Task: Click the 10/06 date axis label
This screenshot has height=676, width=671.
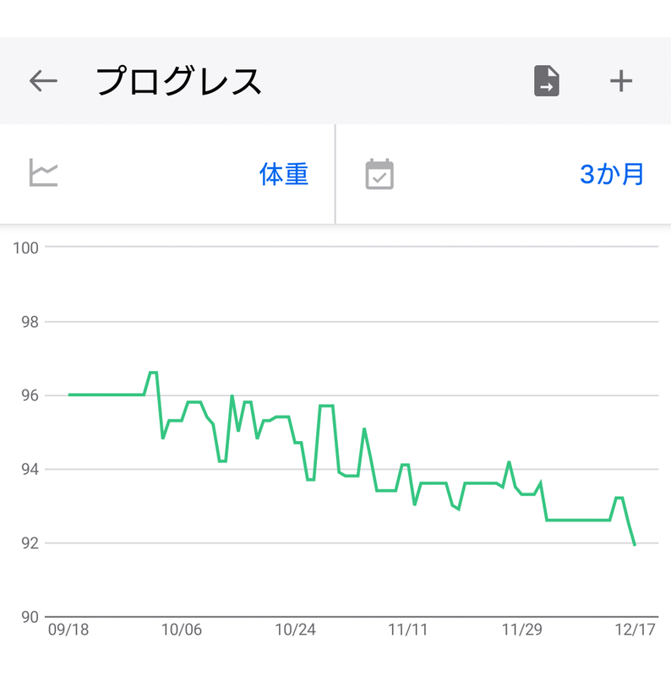Action: (x=182, y=630)
